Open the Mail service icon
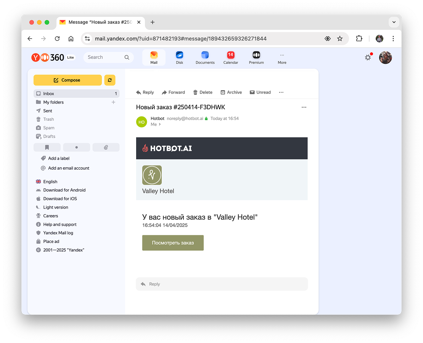Screen dimensions: 423x343 (x=154, y=58)
